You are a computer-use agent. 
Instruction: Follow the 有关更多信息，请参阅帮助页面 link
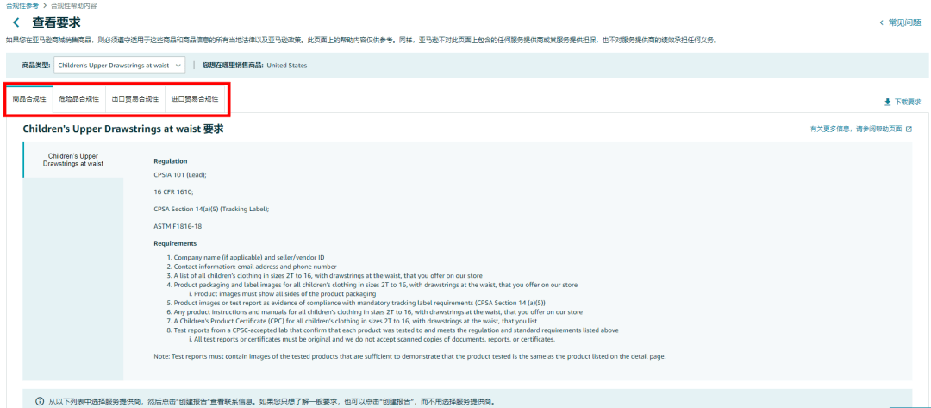[855, 129]
